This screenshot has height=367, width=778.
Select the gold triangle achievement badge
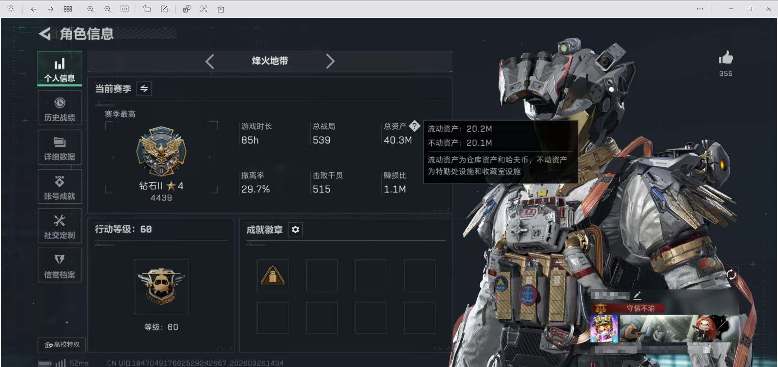click(x=273, y=275)
